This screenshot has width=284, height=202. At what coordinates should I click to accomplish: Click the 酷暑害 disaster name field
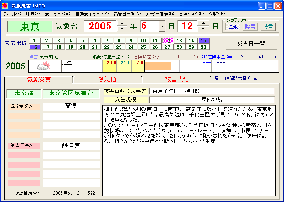[x=71, y=146]
